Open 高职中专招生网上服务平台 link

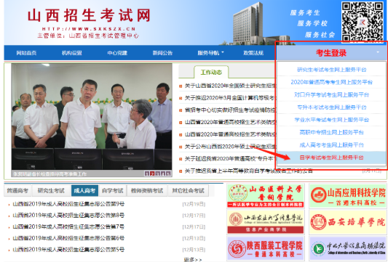331,133
